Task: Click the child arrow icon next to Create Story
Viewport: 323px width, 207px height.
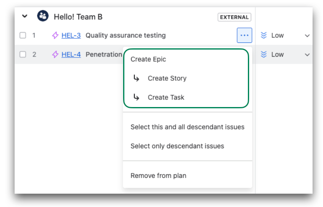Action: pos(136,78)
